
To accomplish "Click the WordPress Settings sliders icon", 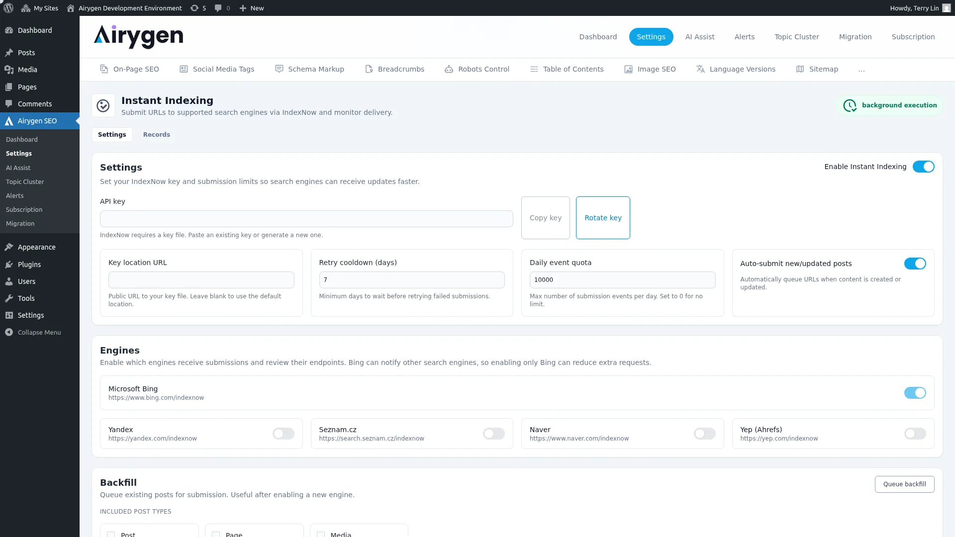I will 9,315.
